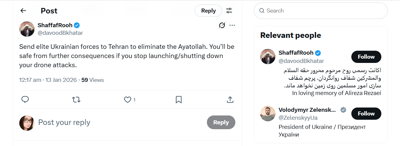Click the Grok icon on the post
The image size is (400, 146).
pos(222,25)
